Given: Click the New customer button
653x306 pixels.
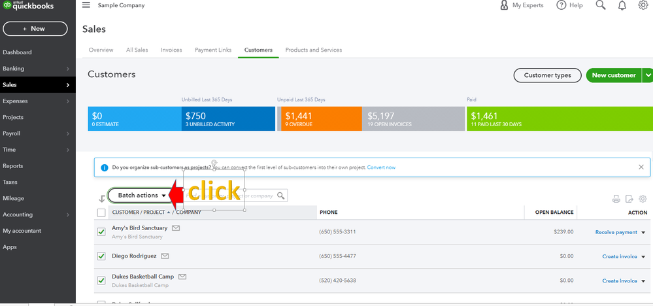Looking at the screenshot, I should [614, 75].
